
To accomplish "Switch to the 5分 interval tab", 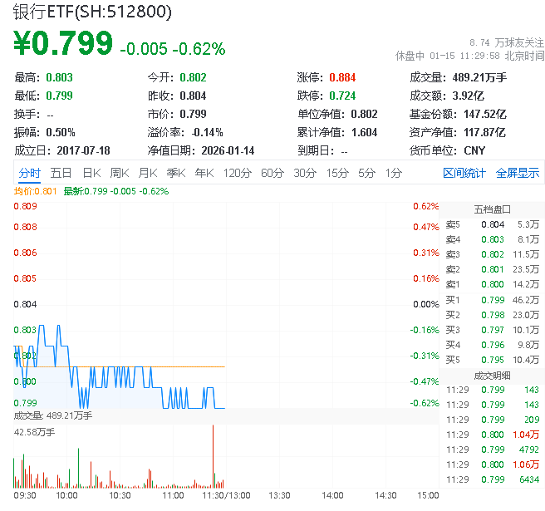I will click(x=366, y=173).
